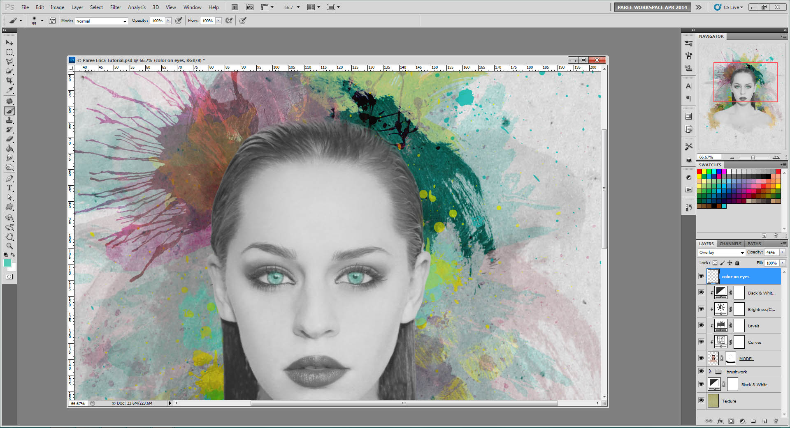790x428 pixels.
Task: Open the Filter menu
Action: point(116,7)
